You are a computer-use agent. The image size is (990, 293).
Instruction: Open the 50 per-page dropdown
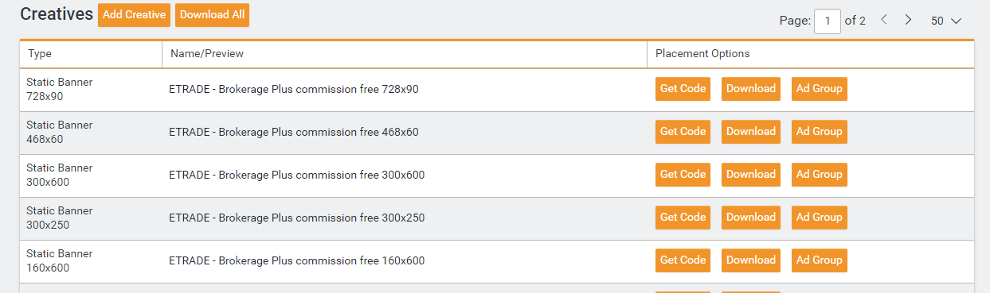pos(946,21)
